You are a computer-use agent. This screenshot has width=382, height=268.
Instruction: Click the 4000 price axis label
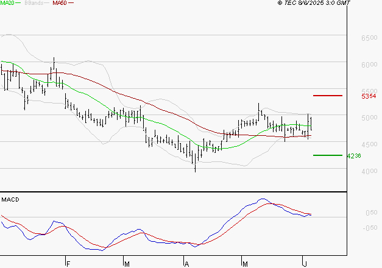click(x=368, y=171)
